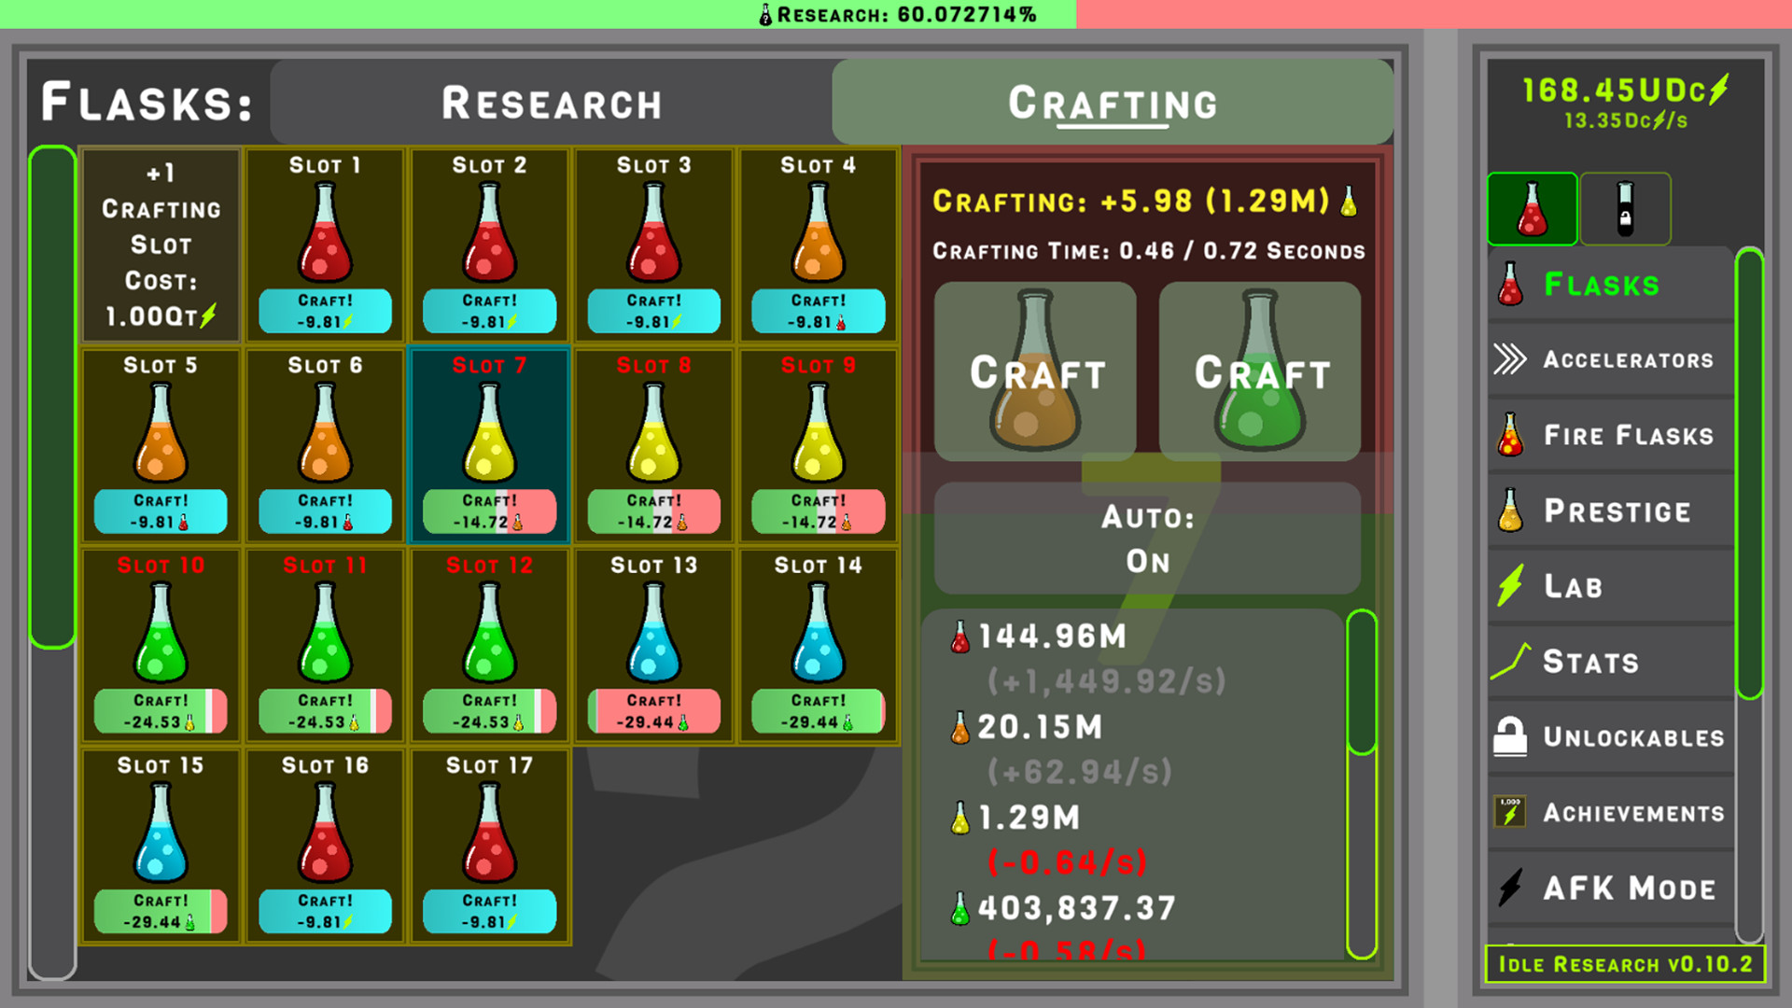
Task: Select the locked test tube tab
Action: [1626, 209]
